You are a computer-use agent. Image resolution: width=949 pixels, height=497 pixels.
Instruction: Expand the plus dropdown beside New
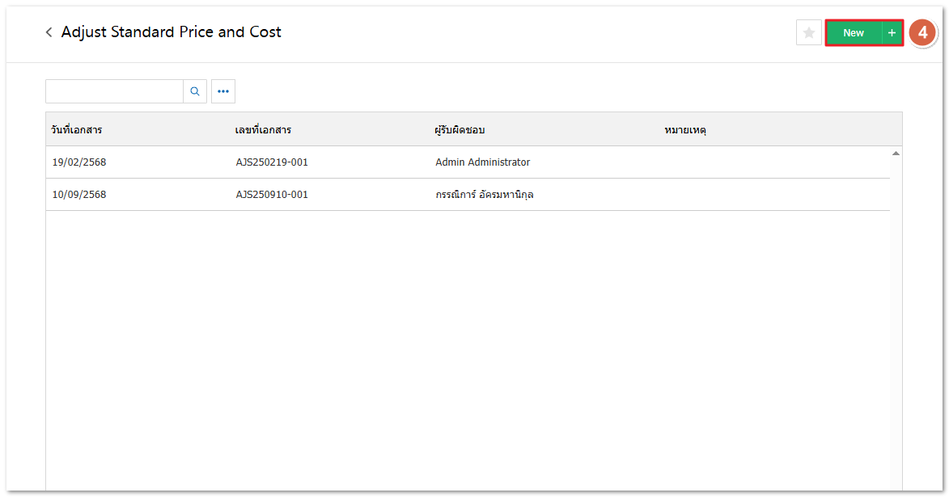(892, 33)
